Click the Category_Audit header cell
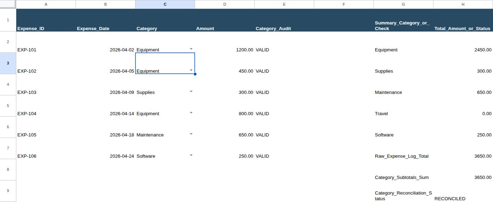 284,20
